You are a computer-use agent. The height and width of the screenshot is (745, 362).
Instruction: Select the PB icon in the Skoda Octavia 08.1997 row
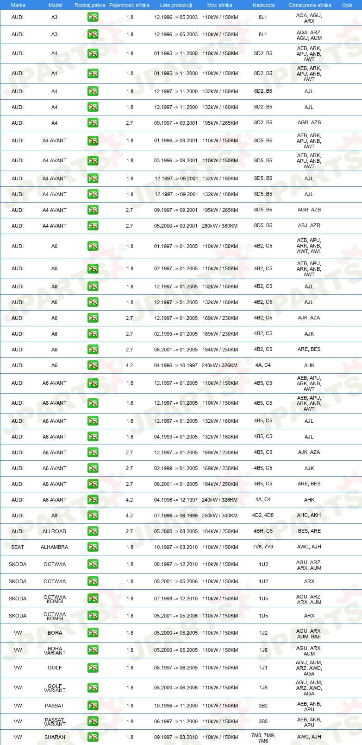click(93, 564)
